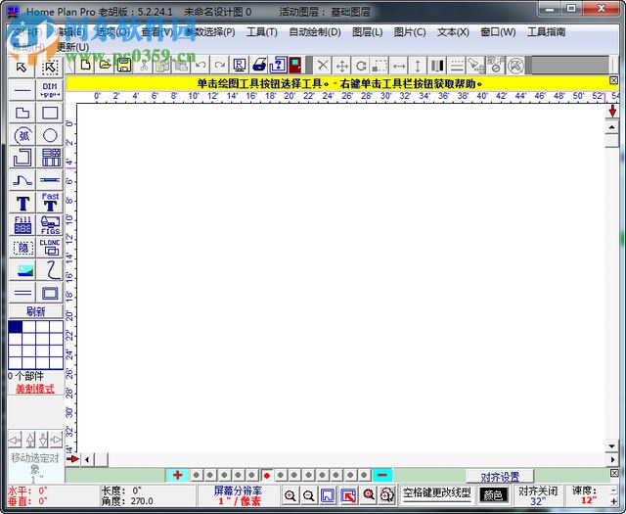Flip vertically with the up-down arrow icon
This screenshot has width=626, height=514.
(x=418, y=66)
